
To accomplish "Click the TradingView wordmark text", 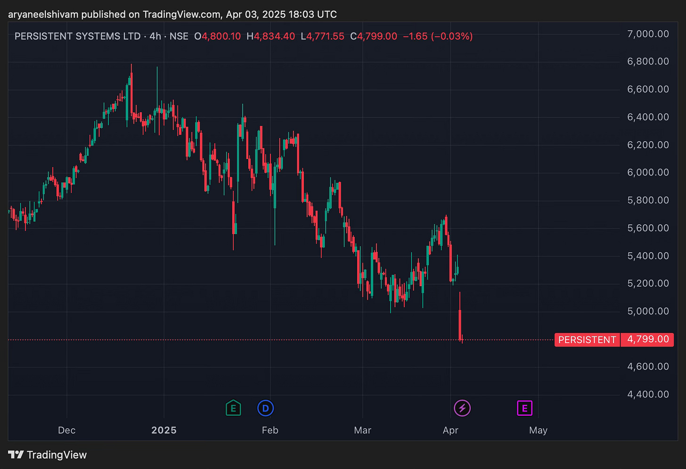I will pos(57,455).
